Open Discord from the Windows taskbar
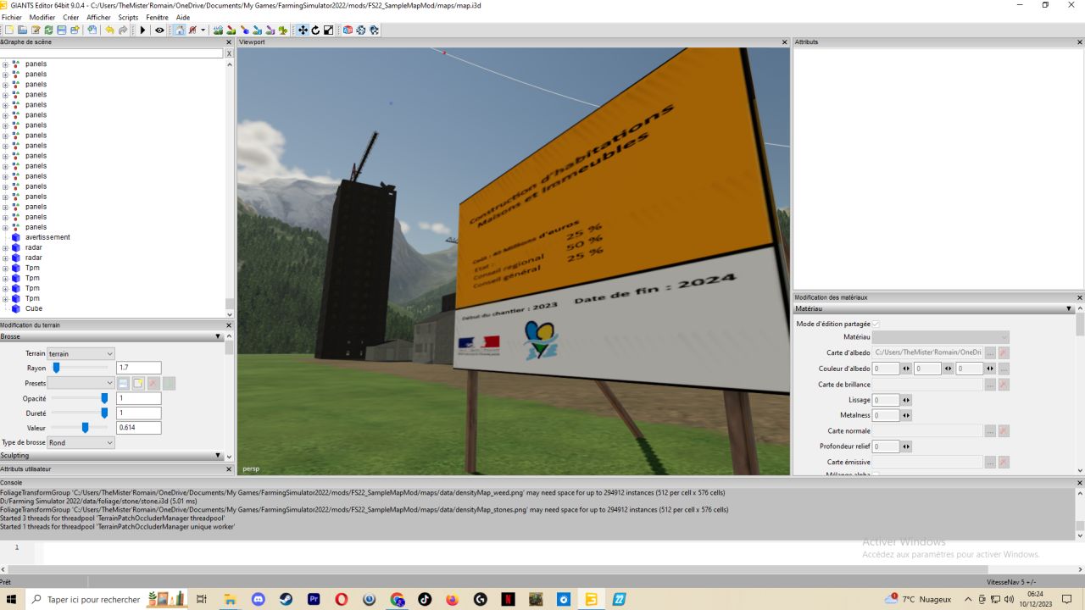The width and height of the screenshot is (1085, 610). point(259,599)
